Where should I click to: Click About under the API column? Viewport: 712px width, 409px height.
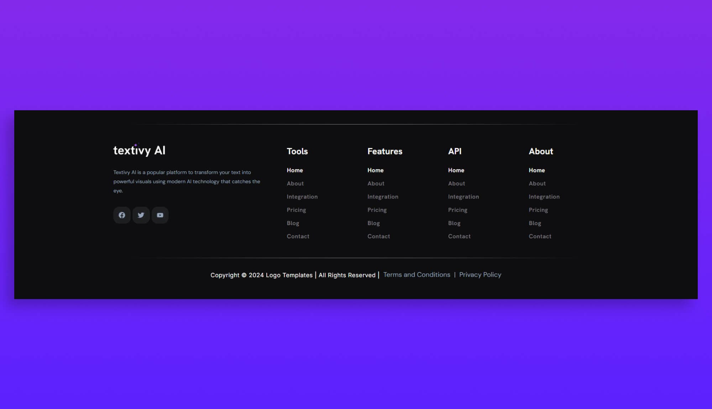click(456, 183)
